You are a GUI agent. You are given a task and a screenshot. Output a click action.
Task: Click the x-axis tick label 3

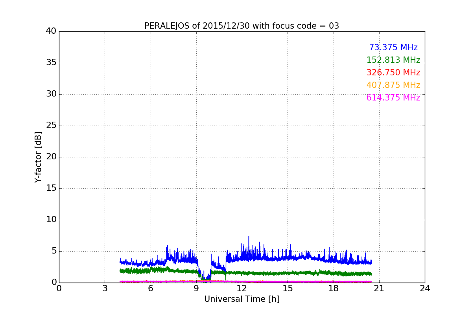(x=105, y=288)
